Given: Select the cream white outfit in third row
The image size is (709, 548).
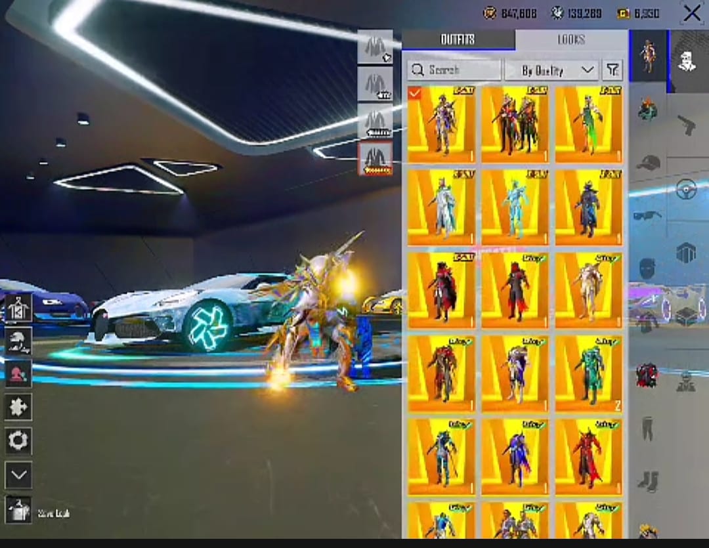Looking at the screenshot, I should pos(589,291).
